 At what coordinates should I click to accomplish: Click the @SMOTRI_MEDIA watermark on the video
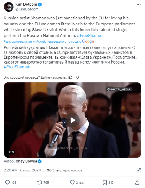coord(119,89)
